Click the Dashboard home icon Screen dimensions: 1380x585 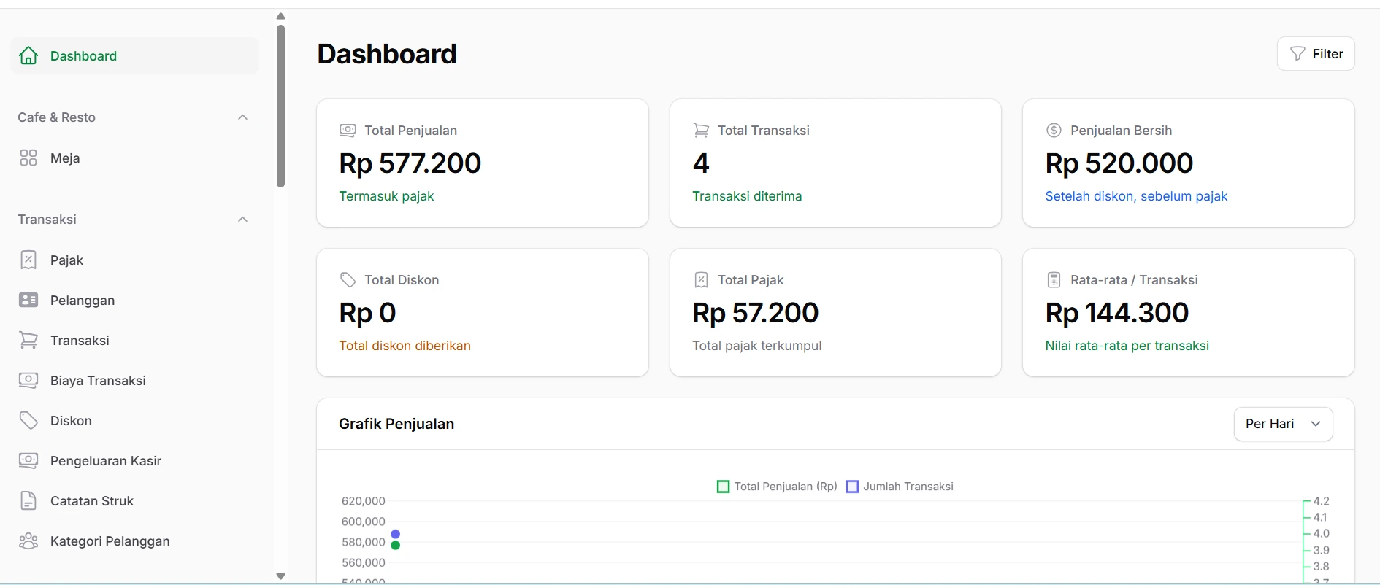[28, 55]
